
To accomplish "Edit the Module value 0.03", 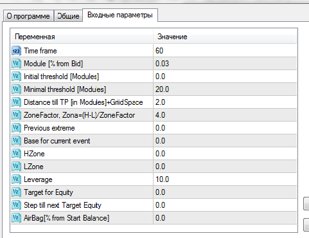I will coord(225,64).
